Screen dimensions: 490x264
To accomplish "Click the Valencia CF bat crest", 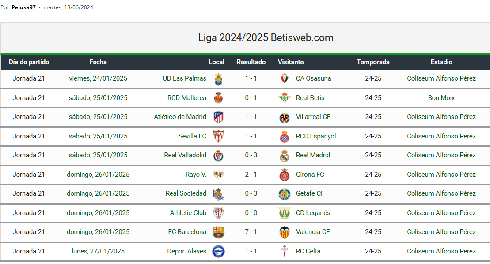I will [285, 232].
